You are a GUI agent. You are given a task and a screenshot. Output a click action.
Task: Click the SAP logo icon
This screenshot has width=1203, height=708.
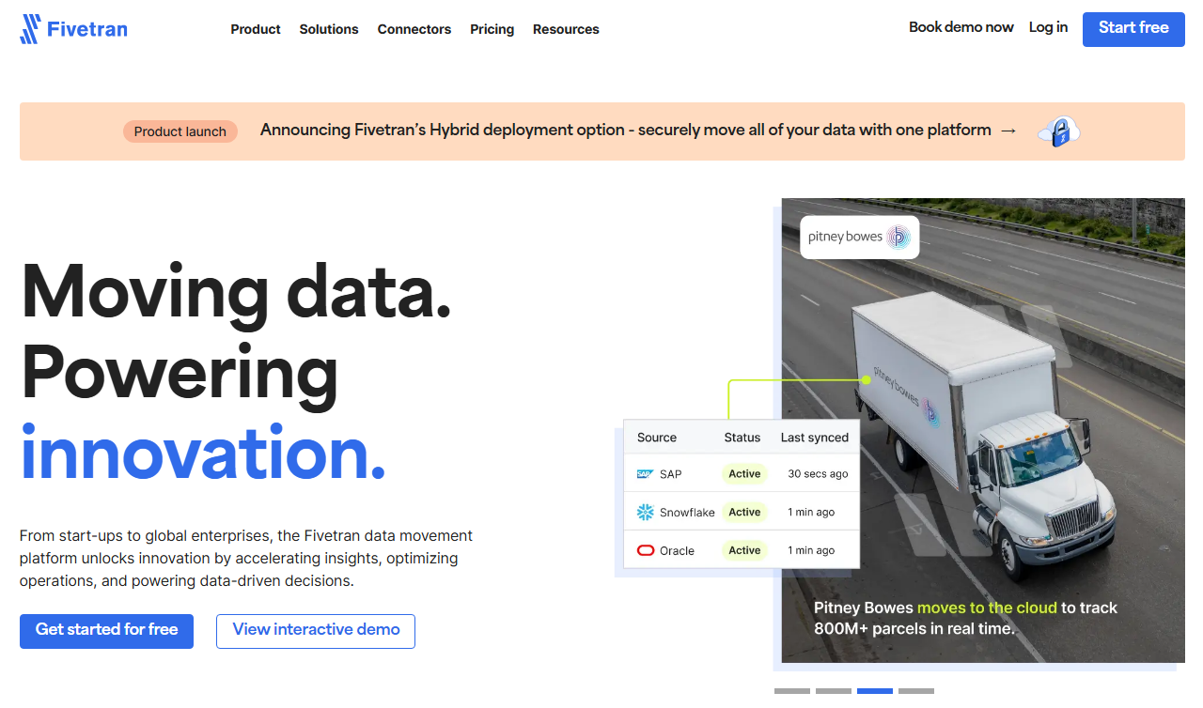coord(645,474)
